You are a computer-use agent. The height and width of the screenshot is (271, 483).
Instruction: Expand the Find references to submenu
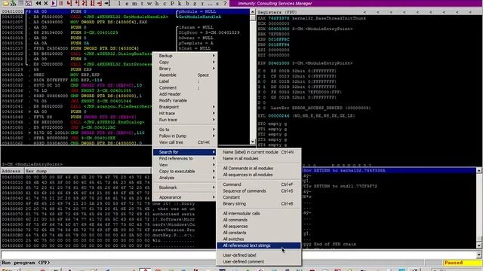coord(186,159)
